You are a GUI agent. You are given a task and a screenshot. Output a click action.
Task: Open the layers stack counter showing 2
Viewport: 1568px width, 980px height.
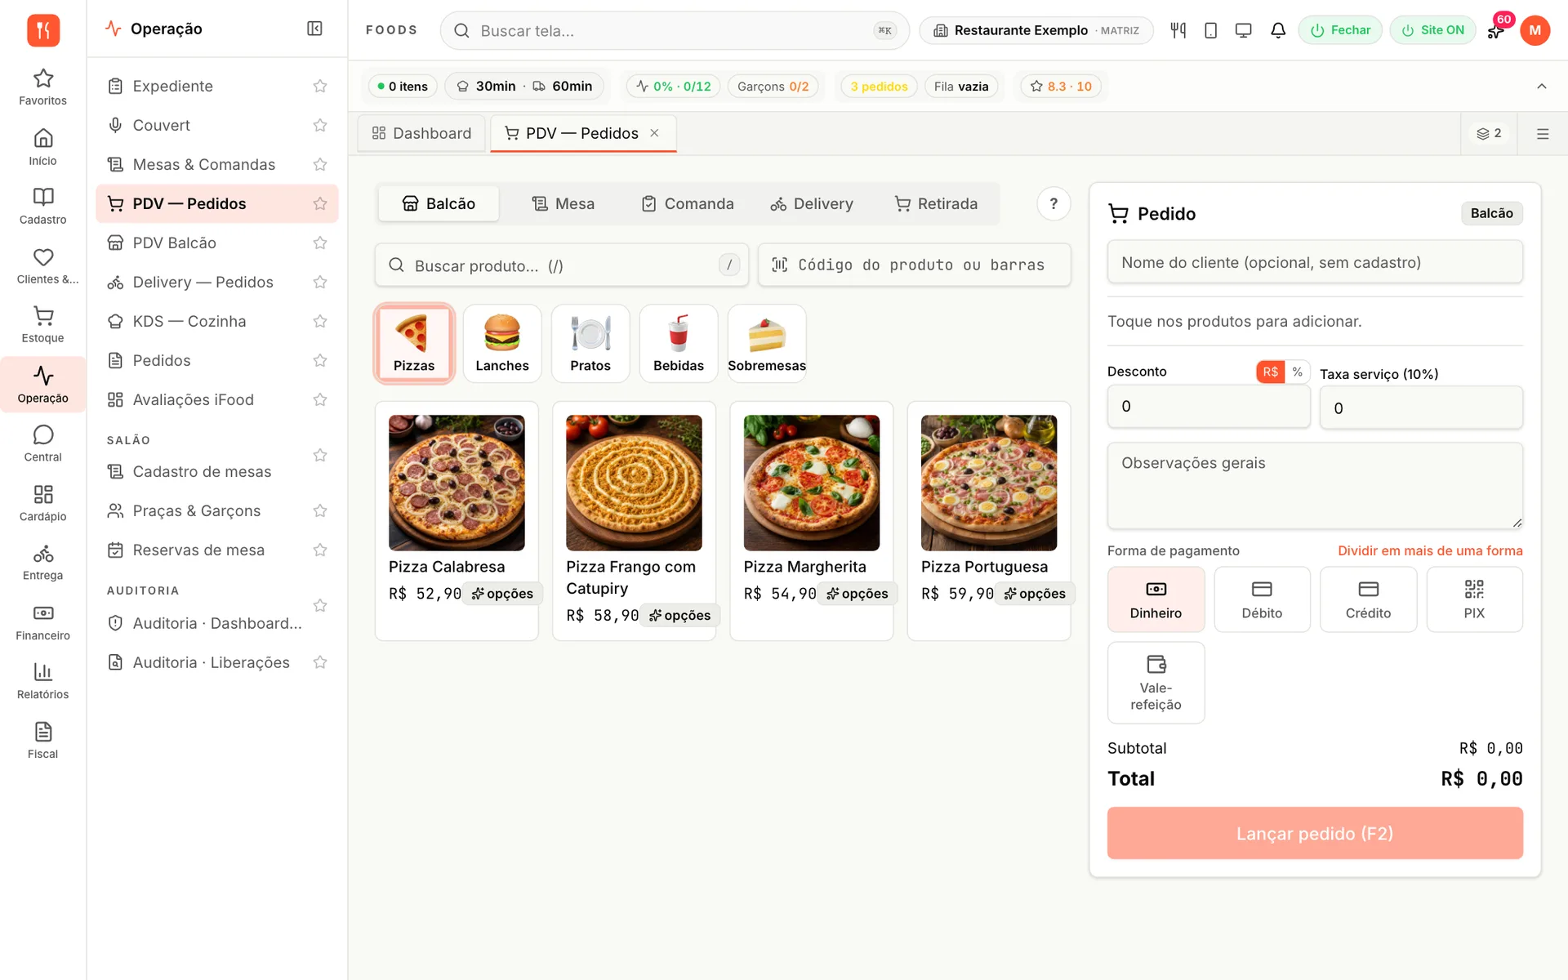(1489, 133)
